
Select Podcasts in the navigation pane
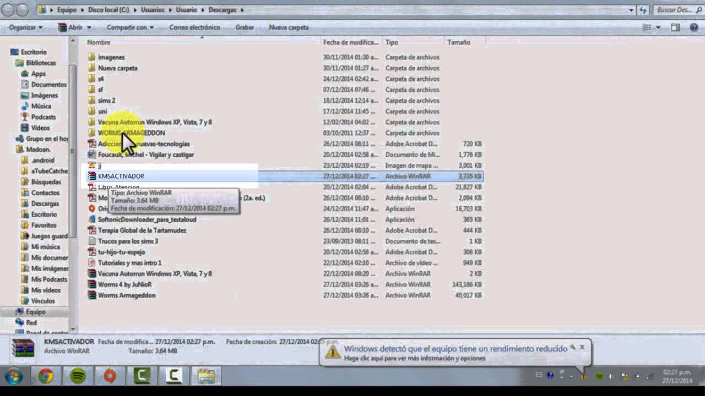(43, 117)
